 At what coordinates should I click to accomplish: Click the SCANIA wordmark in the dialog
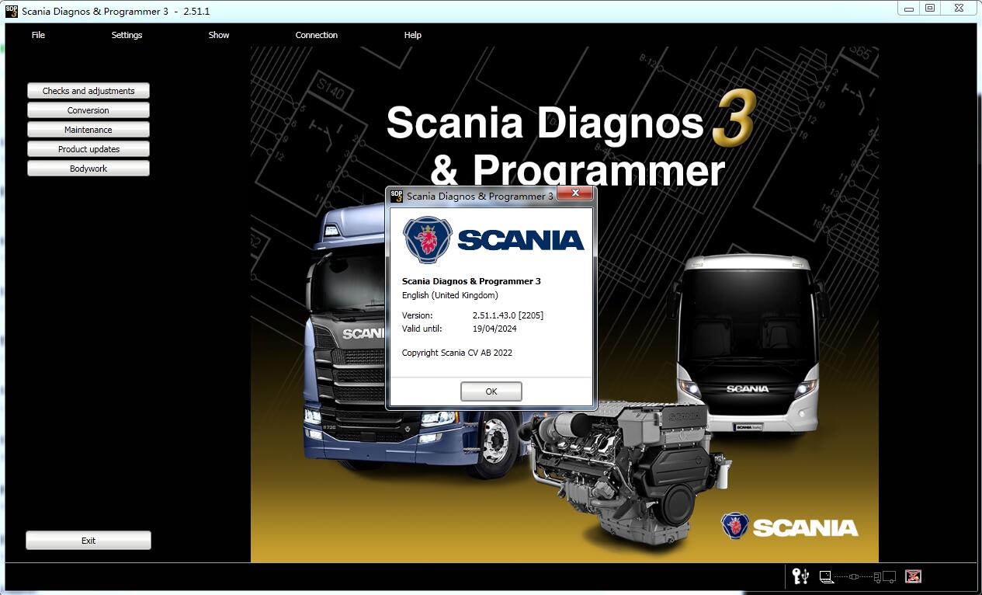pyautogui.click(x=521, y=241)
